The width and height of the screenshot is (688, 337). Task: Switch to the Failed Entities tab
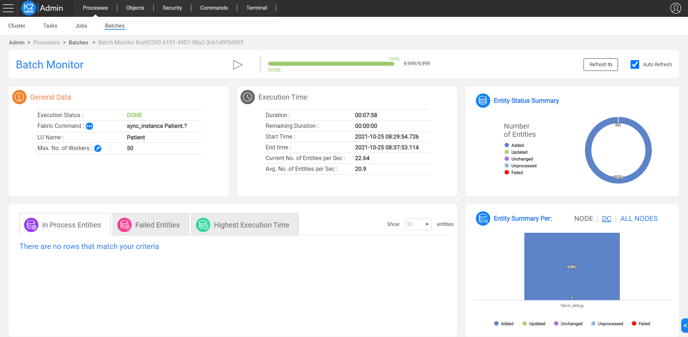point(151,225)
